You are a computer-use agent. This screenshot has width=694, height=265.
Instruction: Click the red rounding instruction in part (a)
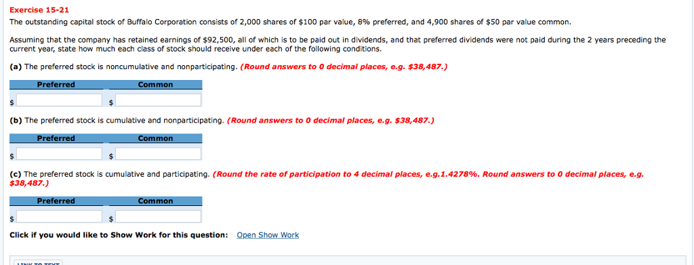pyautogui.click(x=344, y=67)
